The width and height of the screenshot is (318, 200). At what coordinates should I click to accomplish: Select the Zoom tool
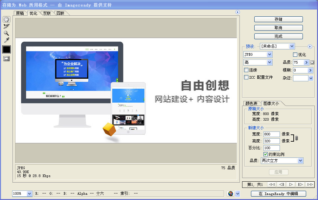(x=6, y=33)
